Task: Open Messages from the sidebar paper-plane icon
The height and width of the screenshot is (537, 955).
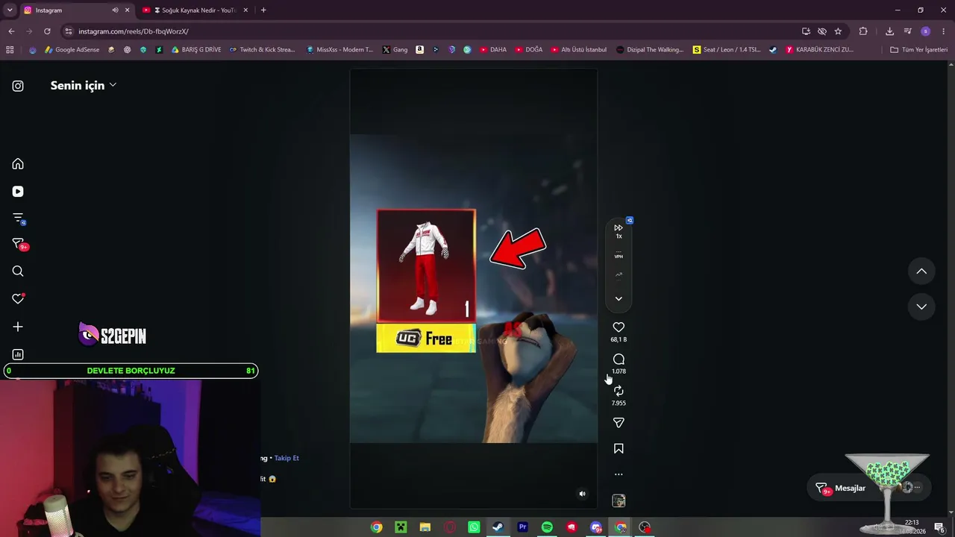Action: tap(19, 244)
